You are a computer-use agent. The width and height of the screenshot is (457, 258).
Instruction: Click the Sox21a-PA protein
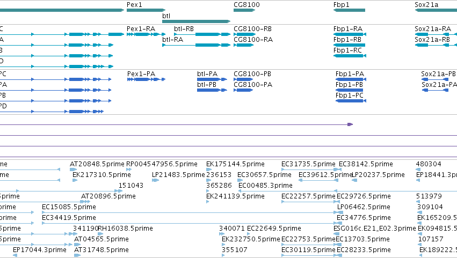click(439, 85)
